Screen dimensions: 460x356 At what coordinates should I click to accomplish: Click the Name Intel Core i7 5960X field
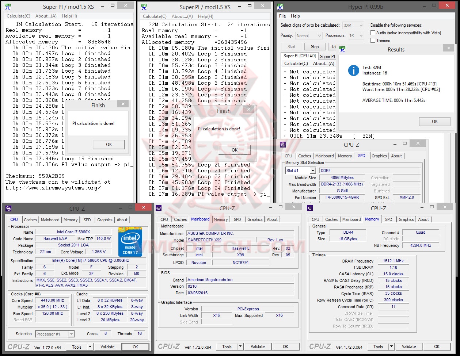pos(73,232)
